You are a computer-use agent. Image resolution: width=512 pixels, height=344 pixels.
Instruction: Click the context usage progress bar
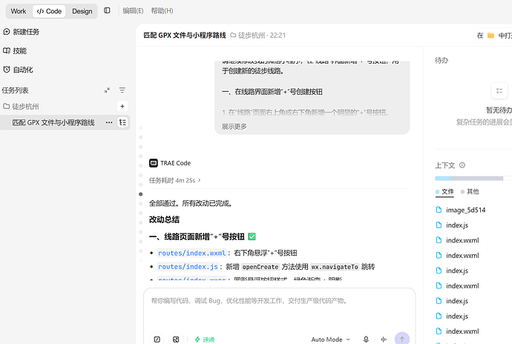point(473,178)
